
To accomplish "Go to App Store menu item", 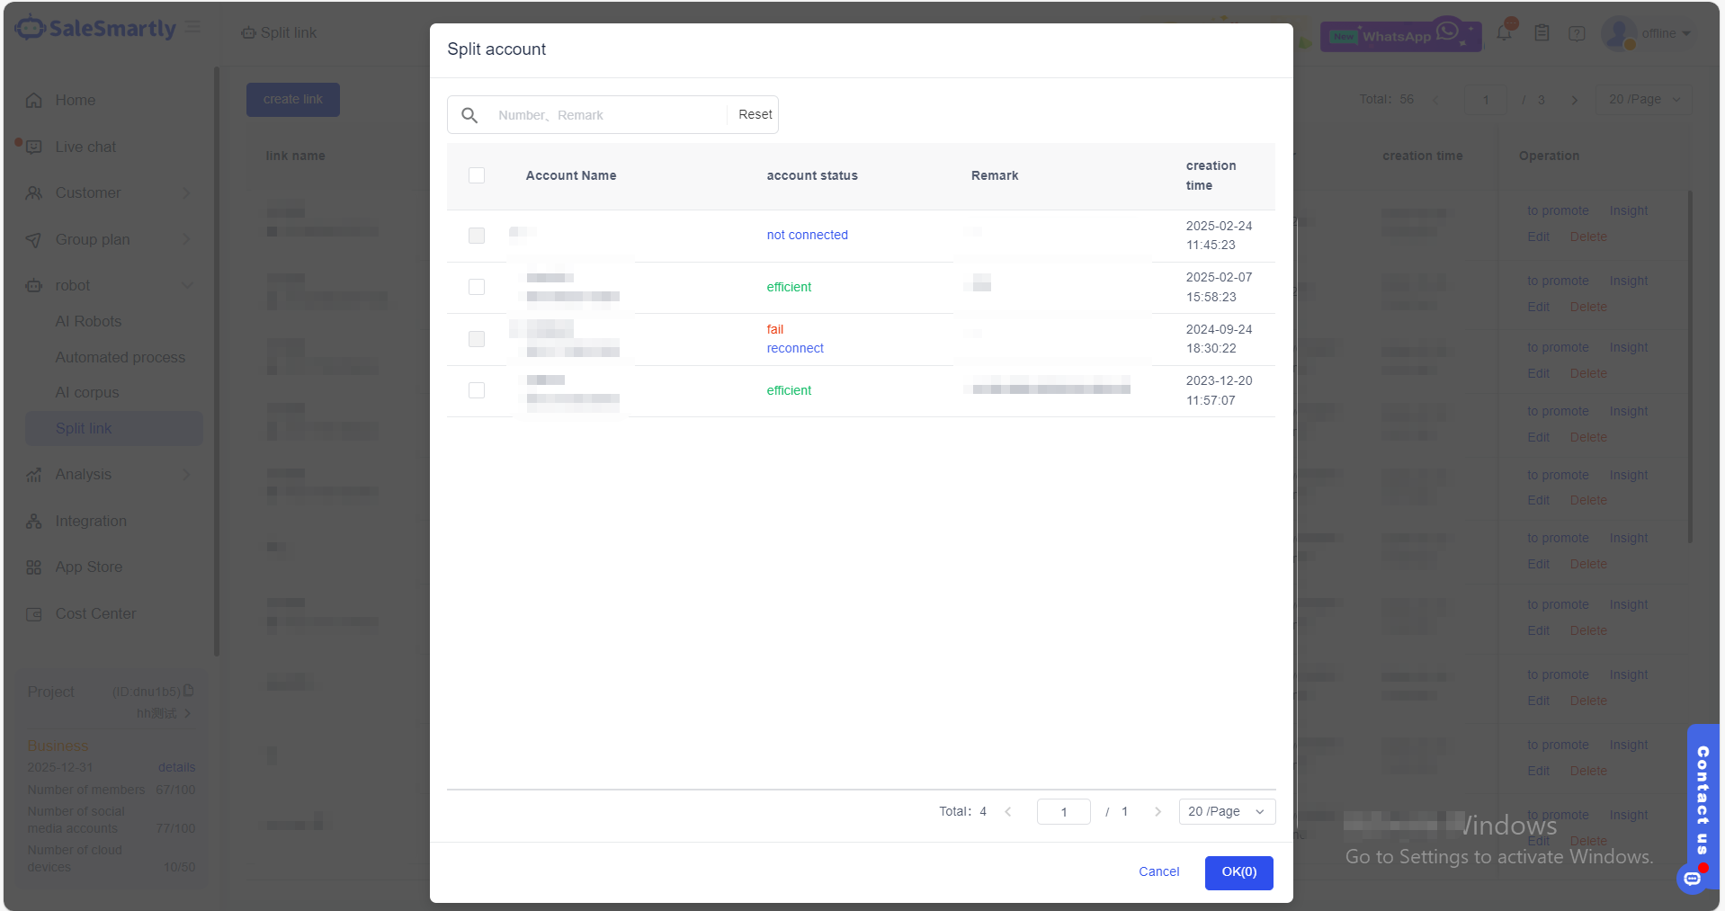I will (88, 567).
